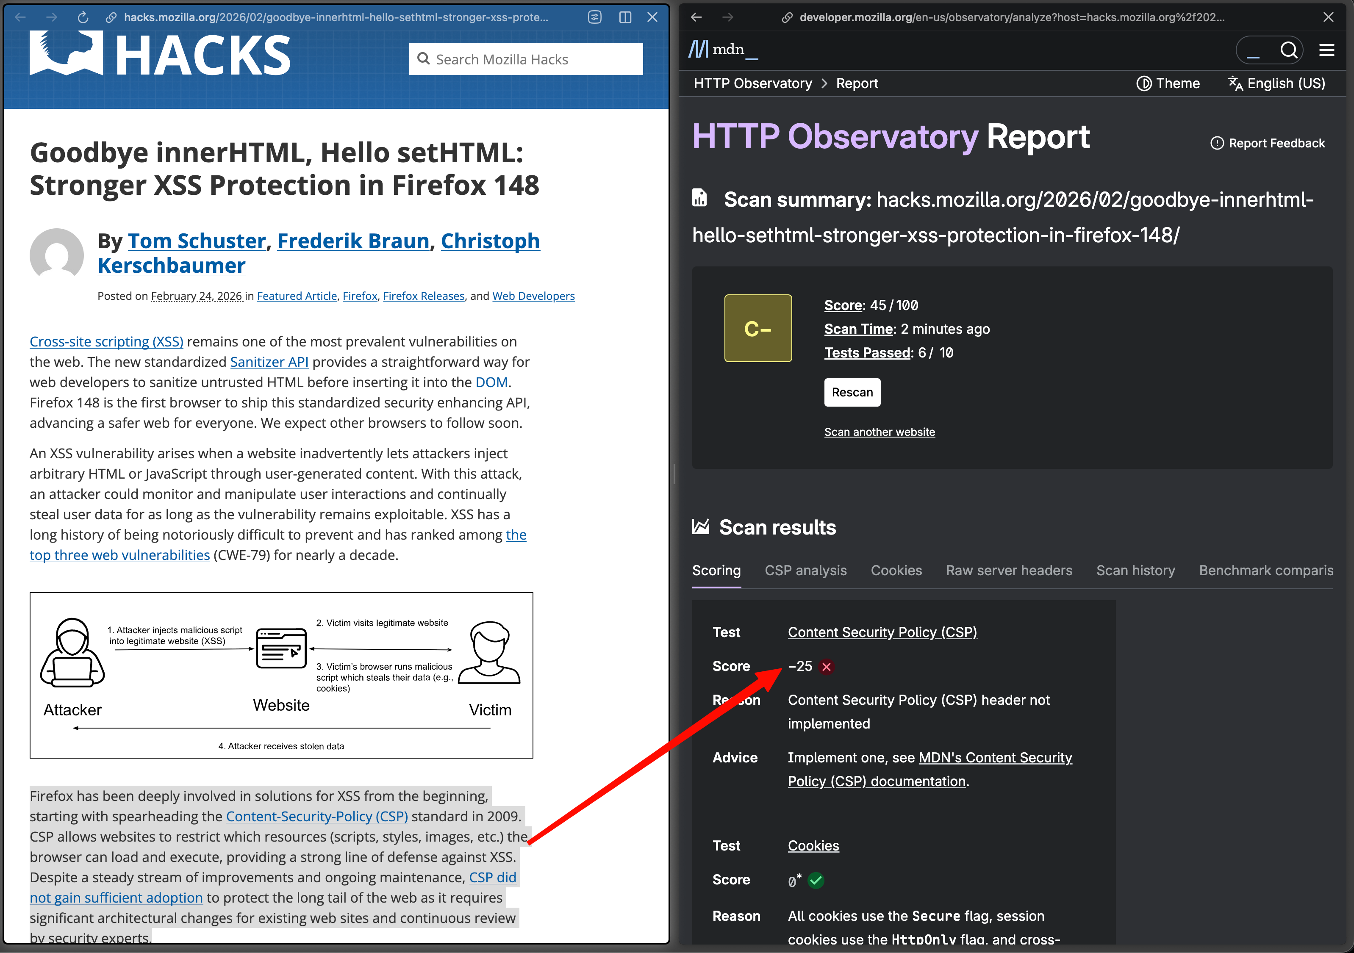1354x953 pixels.
Task: Click the chart icon beside Scan results
Action: coord(701,526)
